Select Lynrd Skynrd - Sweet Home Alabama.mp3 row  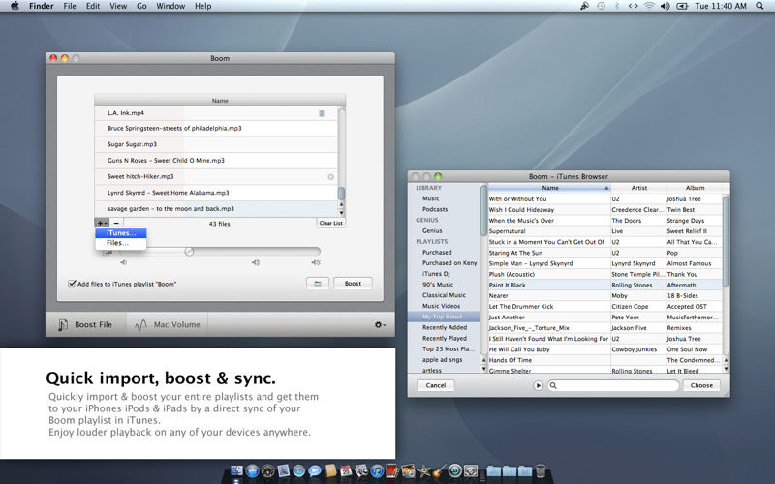point(216,193)
